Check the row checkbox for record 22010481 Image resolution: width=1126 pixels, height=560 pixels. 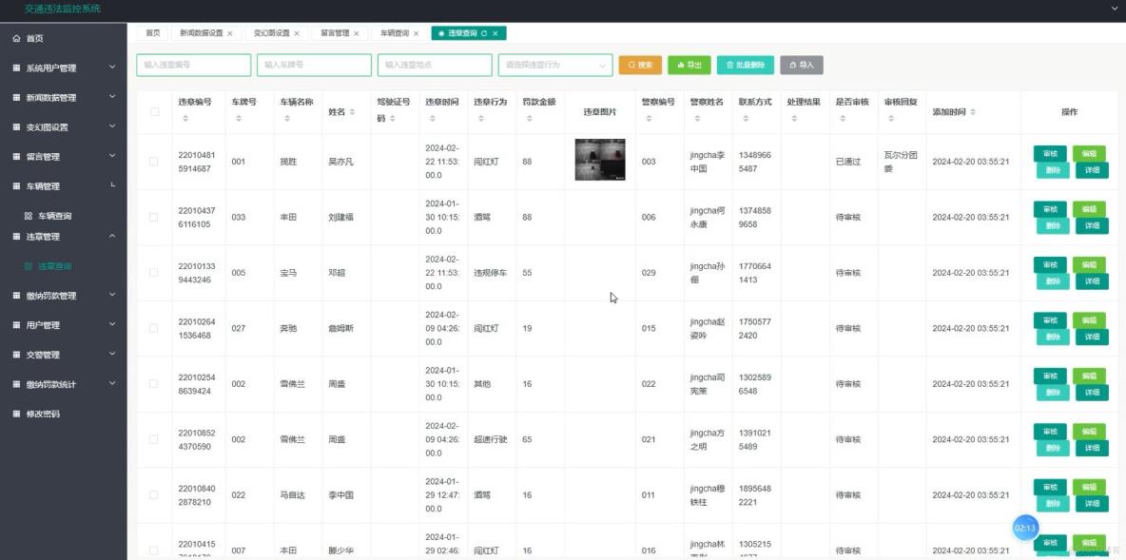[x=152, y=161]
